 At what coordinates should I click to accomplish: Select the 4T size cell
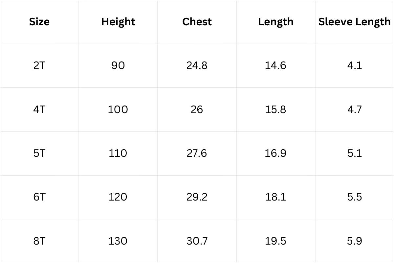[x=39, y=109]
